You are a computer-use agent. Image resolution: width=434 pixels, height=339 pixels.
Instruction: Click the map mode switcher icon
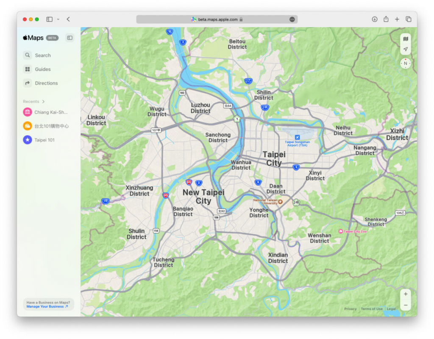tap(405, 39)
